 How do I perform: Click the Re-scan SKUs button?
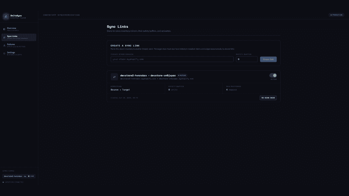point(268,98)
